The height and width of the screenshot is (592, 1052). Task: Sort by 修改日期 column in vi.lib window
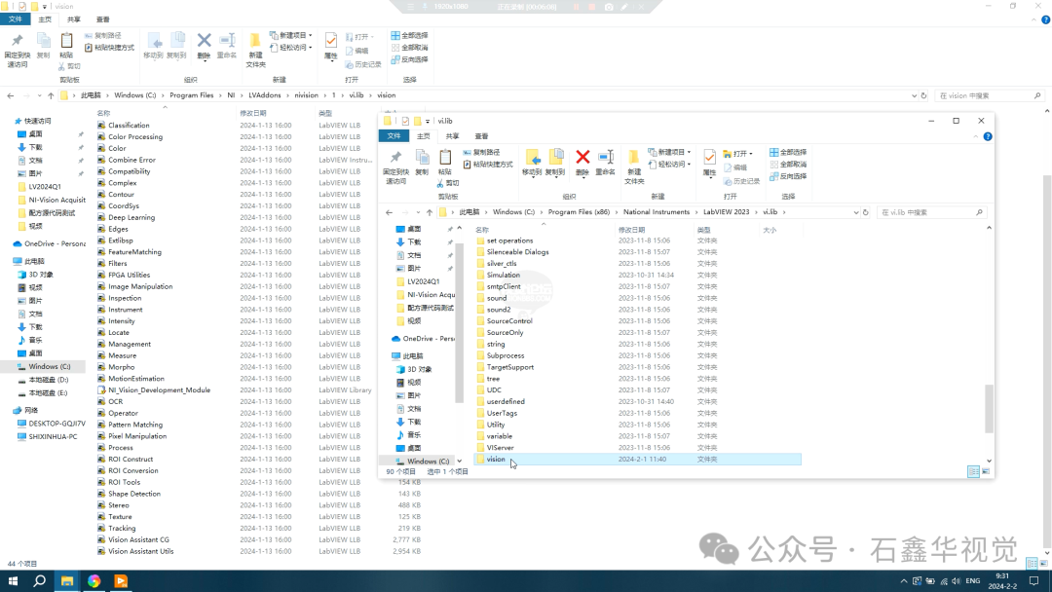[631, 230]
